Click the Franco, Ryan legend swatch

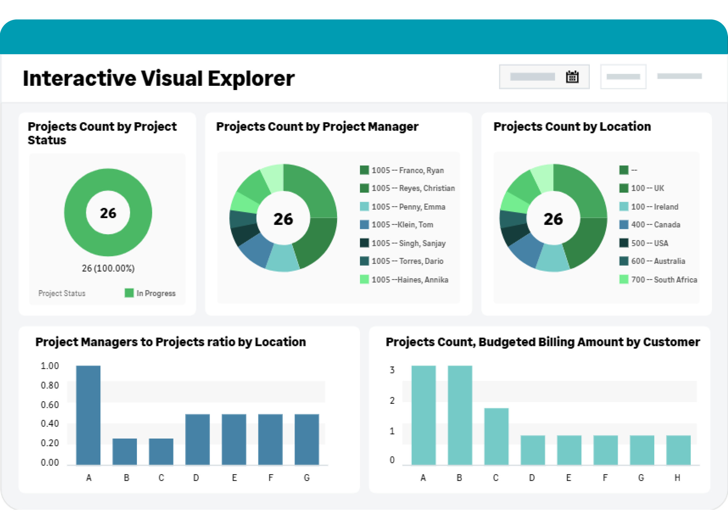pos(364,170)
